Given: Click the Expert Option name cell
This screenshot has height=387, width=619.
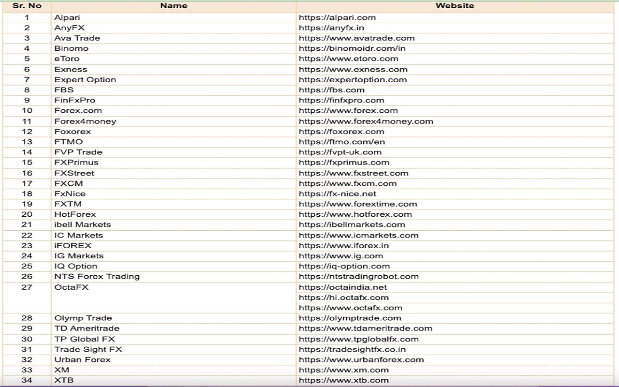Looking at the screenshot, I should tap(85, 80).
